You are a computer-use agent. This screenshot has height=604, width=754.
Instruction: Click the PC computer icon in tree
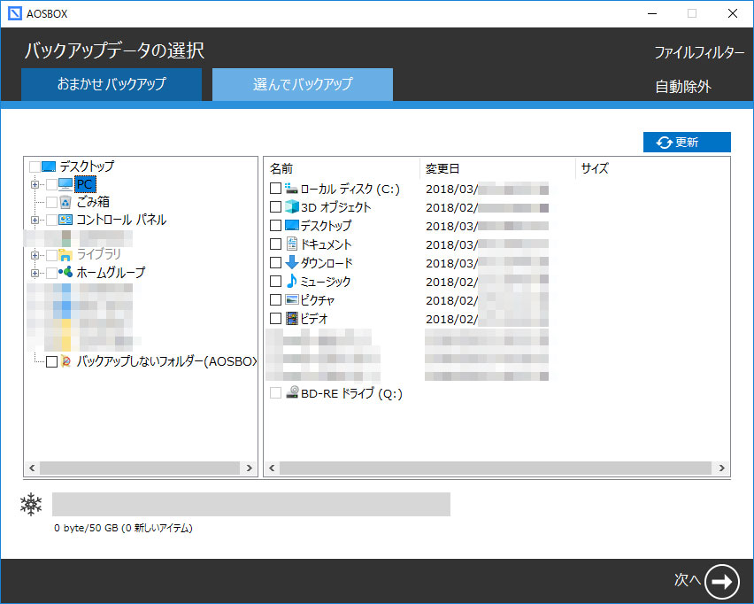click(x=65, y=184)
